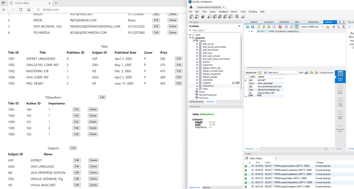The width and height of the screenshot is (354, 189).
Task: Open a new browser tab with plus
Action: [x=56, y=3]
